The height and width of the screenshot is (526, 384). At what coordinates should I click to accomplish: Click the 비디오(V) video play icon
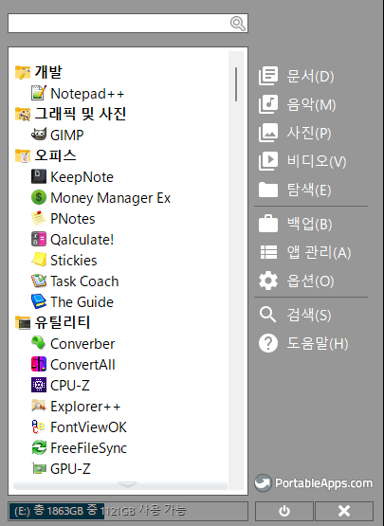coord(268,161)
